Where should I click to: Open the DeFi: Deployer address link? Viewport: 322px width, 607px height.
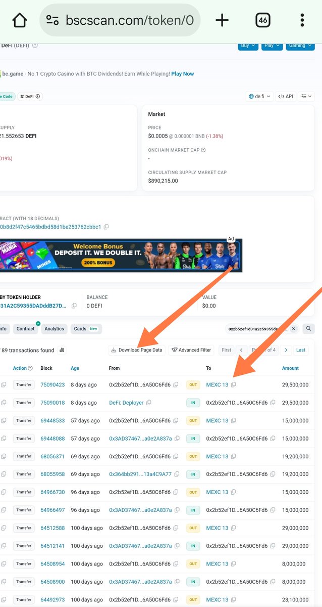pos(126,403)
